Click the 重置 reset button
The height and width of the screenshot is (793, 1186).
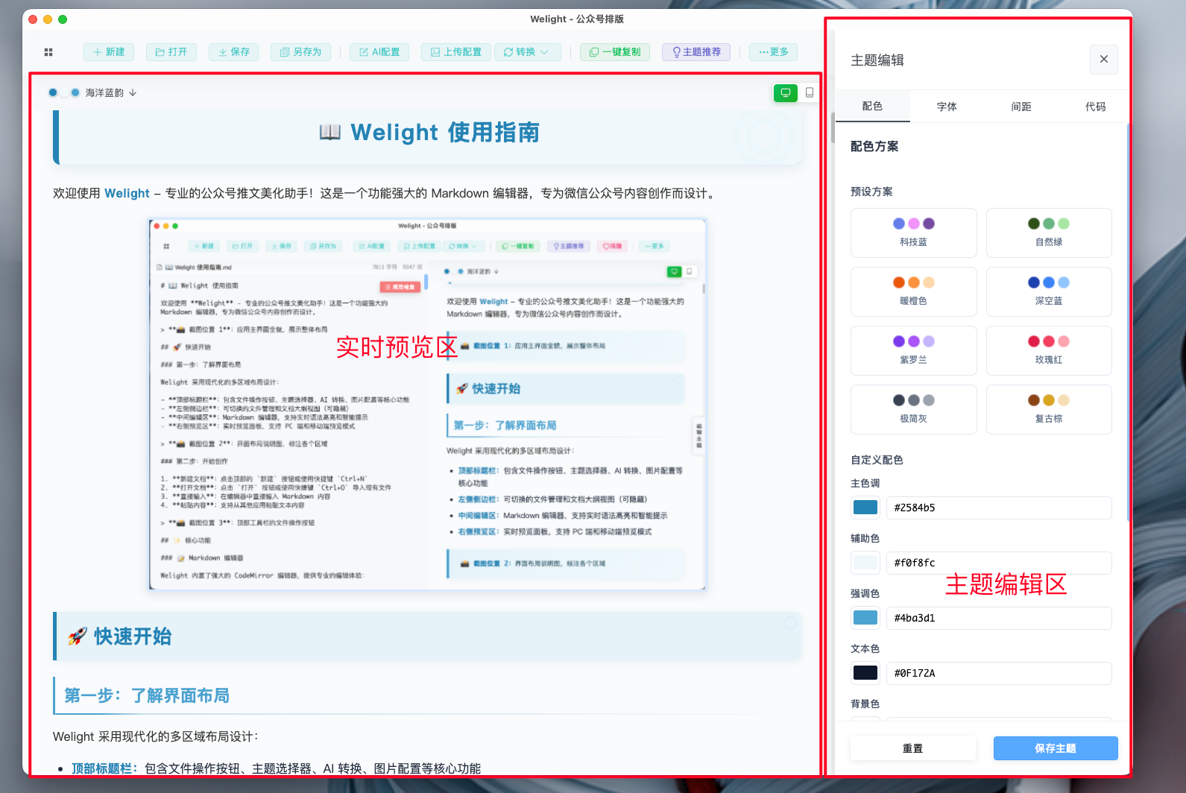(x=913, y=748)
